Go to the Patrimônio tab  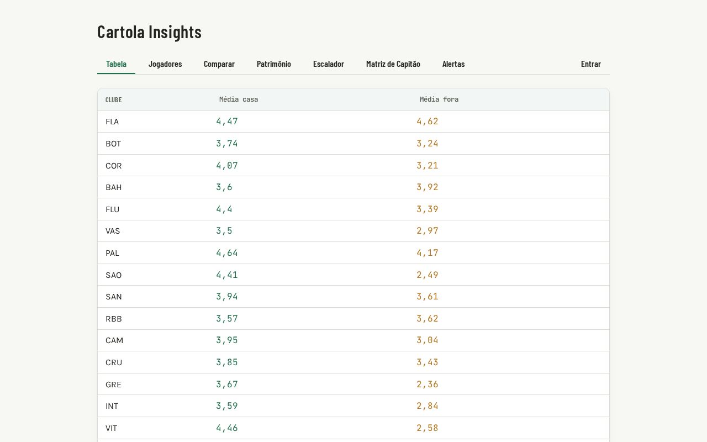pos(274,64)
